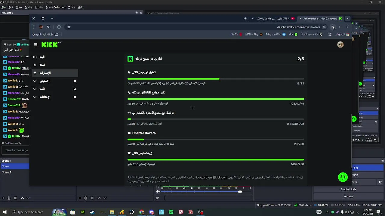Click the 13/25 subscribers progress bar

pos(216,79)
